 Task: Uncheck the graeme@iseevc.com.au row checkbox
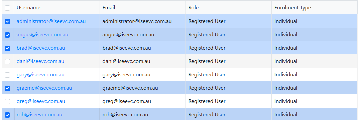(7, 88)
